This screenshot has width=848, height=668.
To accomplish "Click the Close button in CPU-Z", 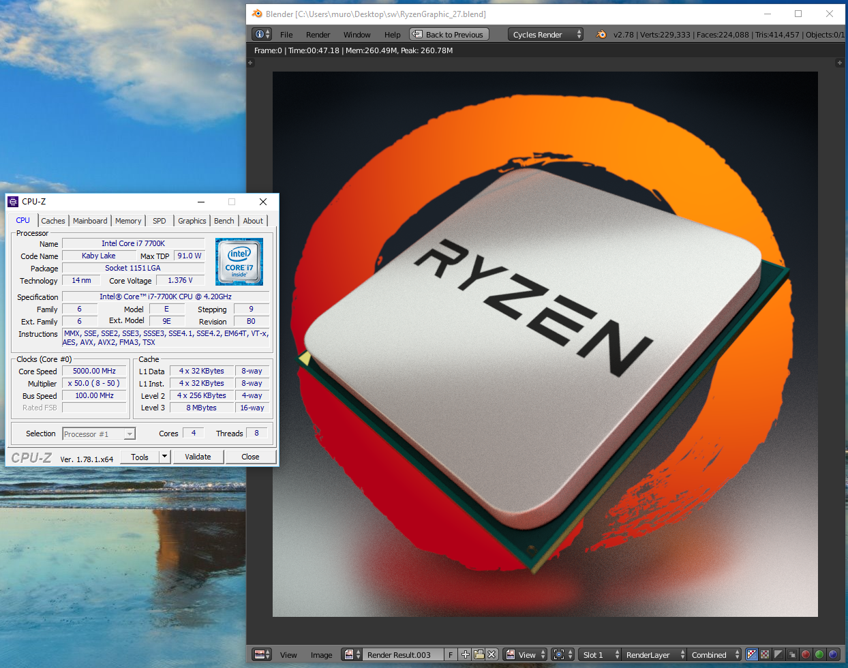I will tap(250, 457).
